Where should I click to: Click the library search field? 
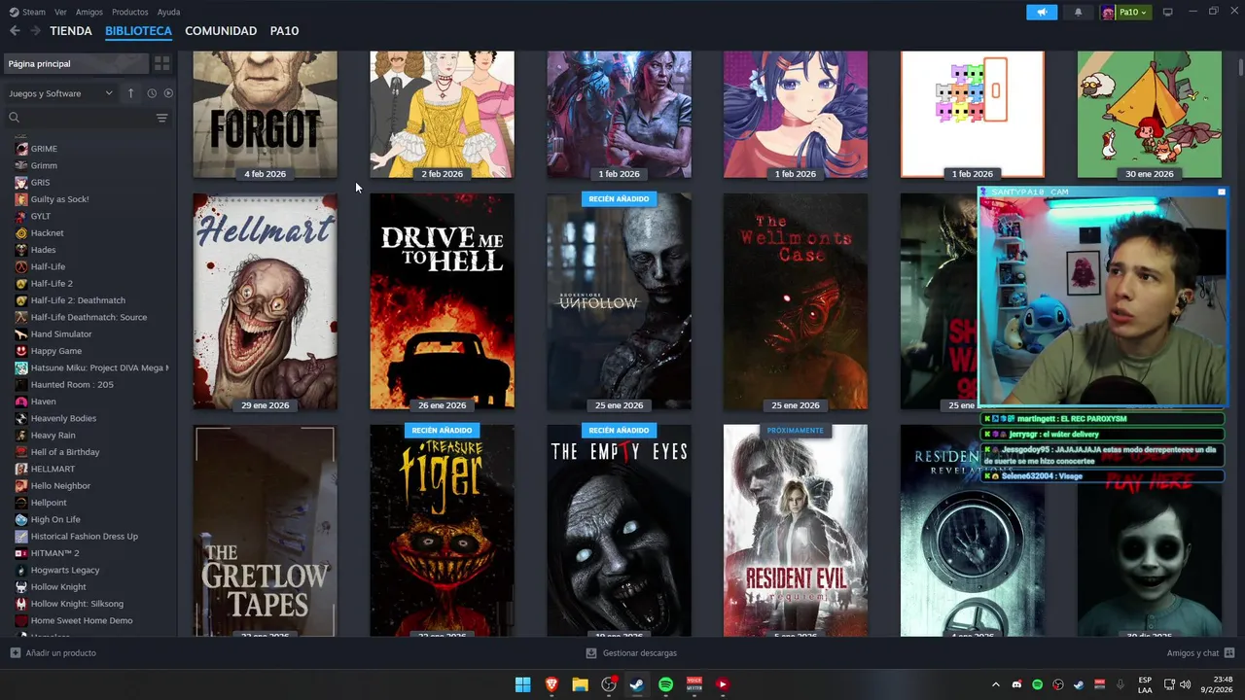[82, 118]
